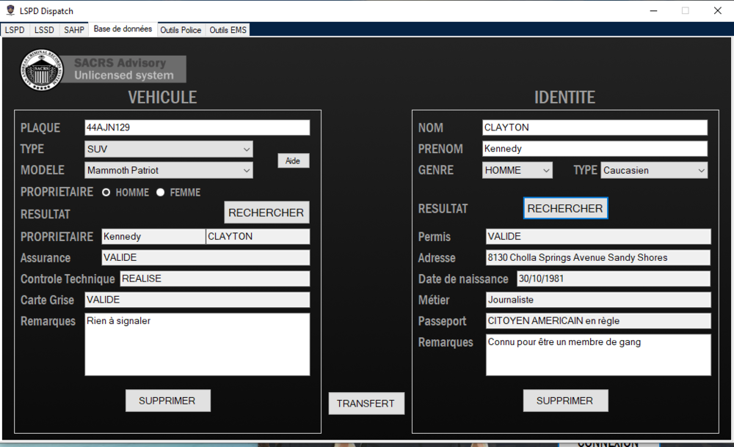The height and width of the screenshot is (447, 734).
Task: Open the identity TYPE dropdown showing Caucasien
Action: pyautogui.click(x=653, y=169)
